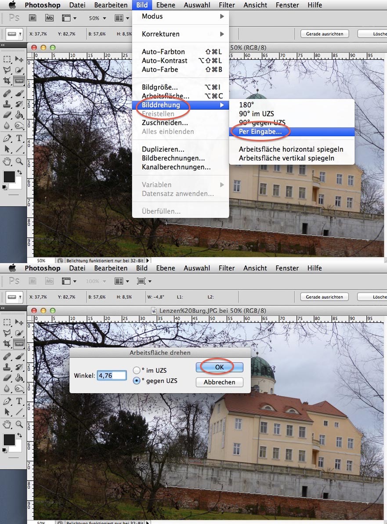This screenshot has height=524, width=387.
Task: Choose the Hand tool in the upper toolbox
Action: coord(7,161)
